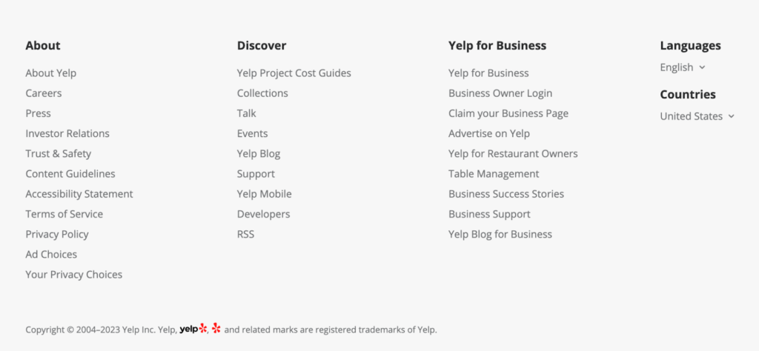Open Table Management link
This screenshot has width=759, height=351.
pyautogui.click(x=494, y=174)
